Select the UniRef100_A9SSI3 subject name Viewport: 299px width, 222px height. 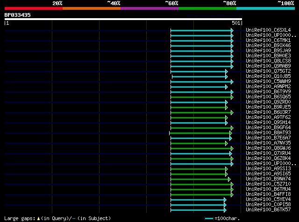pos(268,169)
